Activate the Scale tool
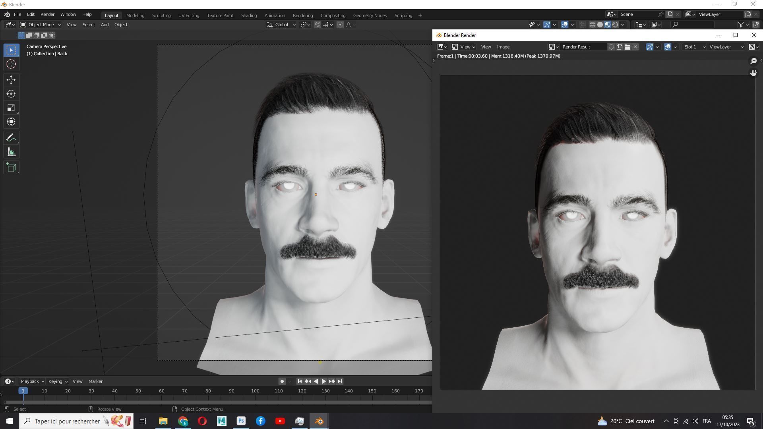 point(11,108)
